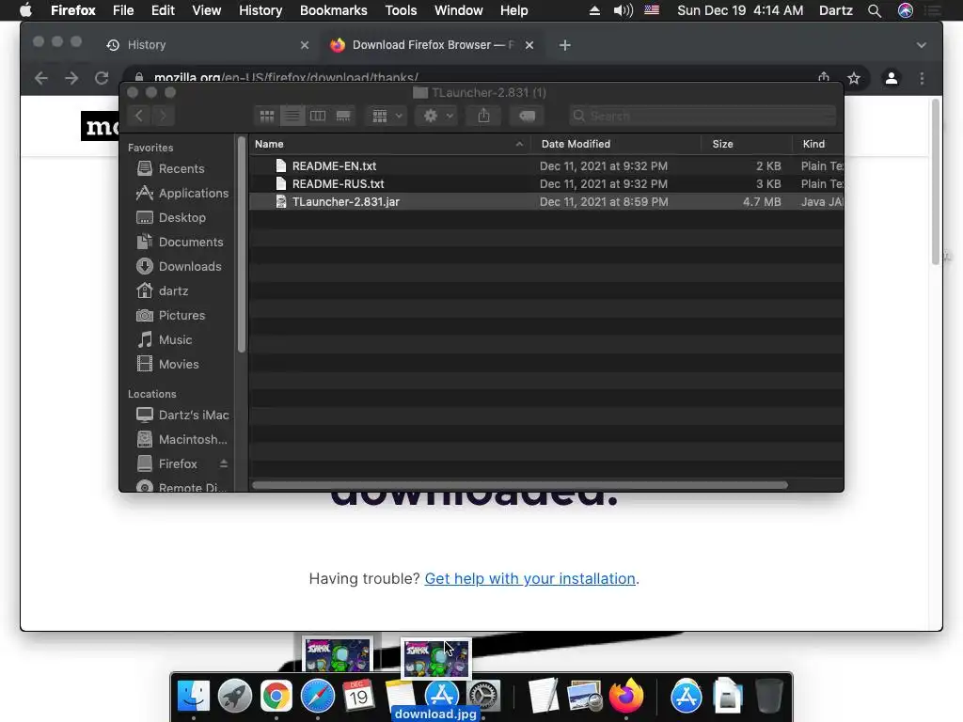Open Documents in Finder sidebar
This screenshot has width=963, height=722.
(180, 242)
